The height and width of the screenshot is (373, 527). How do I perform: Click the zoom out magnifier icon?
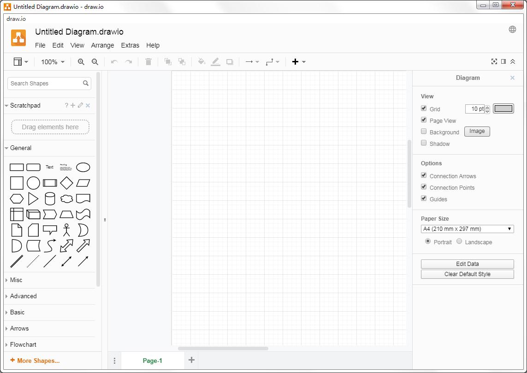pos(95,62)
